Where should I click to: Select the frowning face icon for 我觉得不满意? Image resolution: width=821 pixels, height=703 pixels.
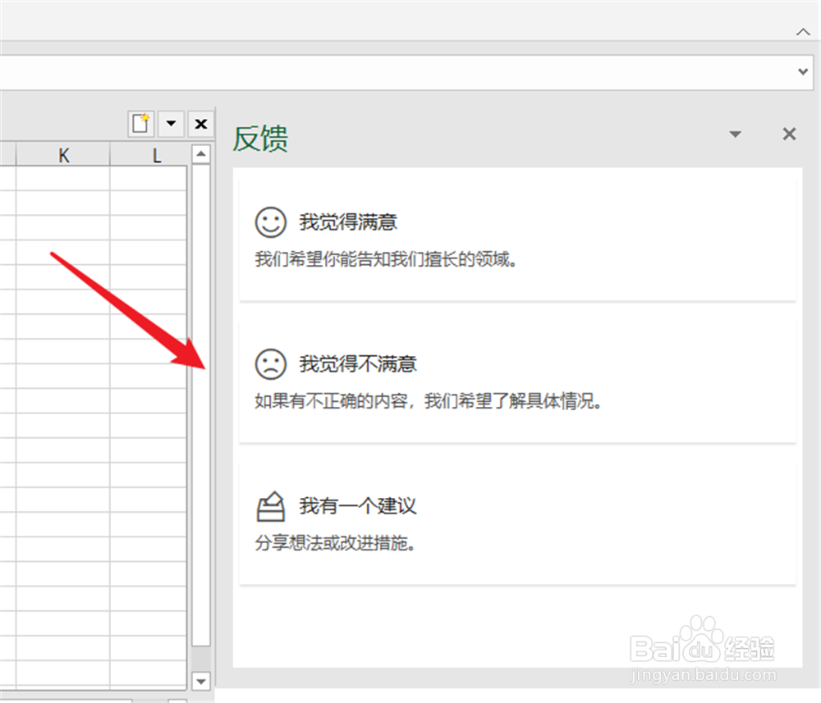(x=270, y=364)
